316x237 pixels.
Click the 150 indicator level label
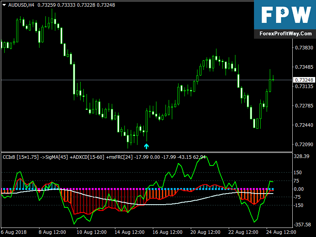point(298,173)
